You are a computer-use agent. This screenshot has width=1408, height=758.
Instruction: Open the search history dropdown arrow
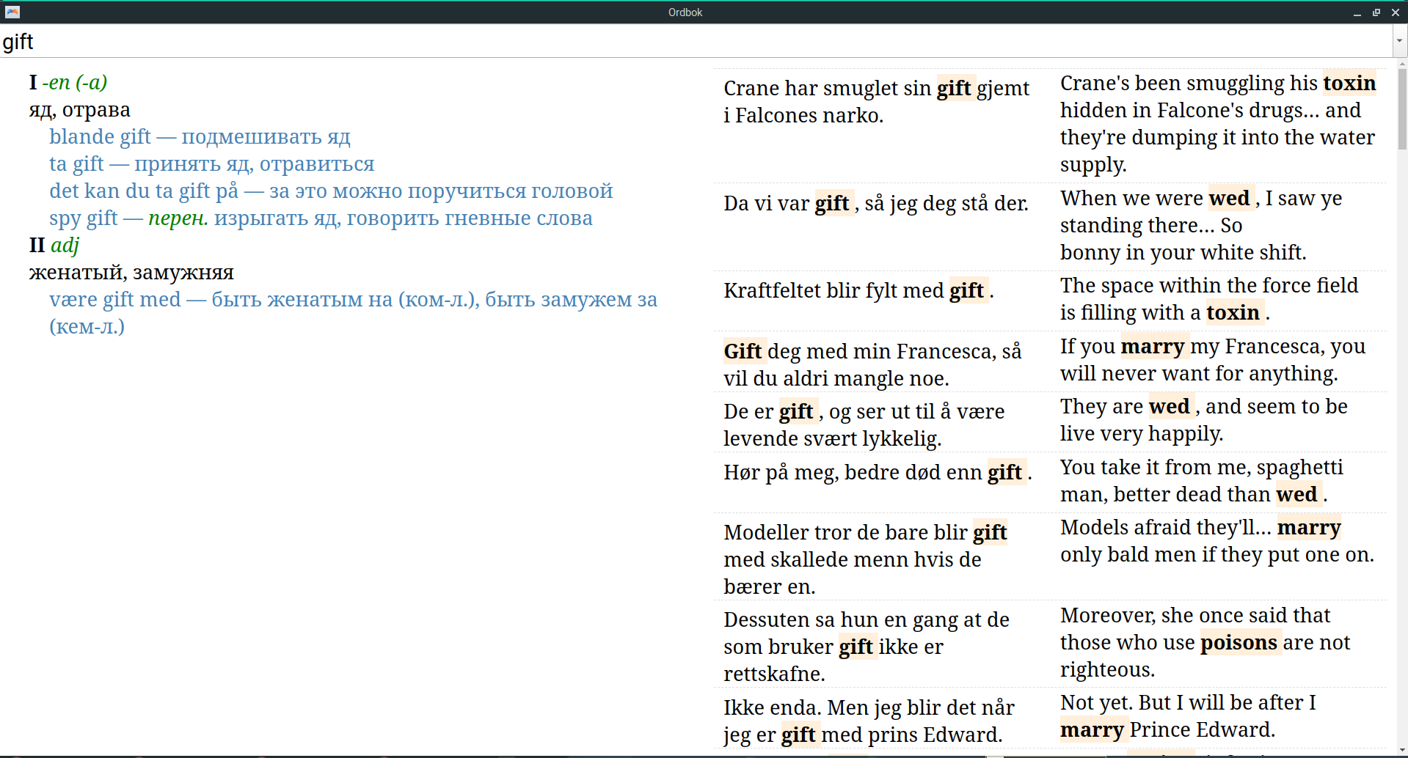coord(1400,41)
